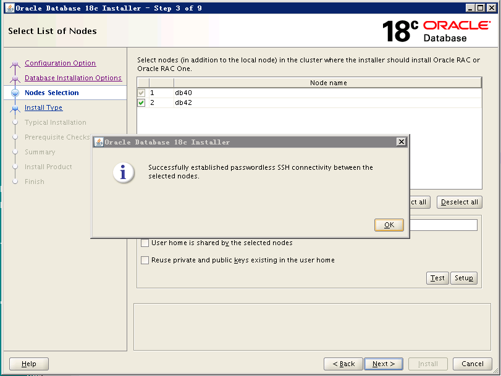The height and width of the screenshot is (376, 501).
Task: Click the Java icon in the main installer title bar
Action: click(x=10, y=8)
